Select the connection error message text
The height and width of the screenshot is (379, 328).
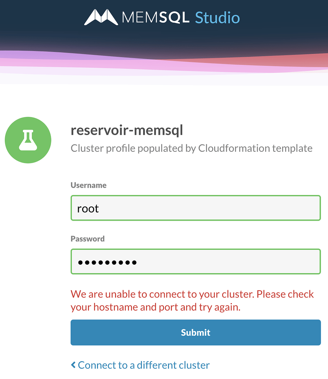click(192, 300)
